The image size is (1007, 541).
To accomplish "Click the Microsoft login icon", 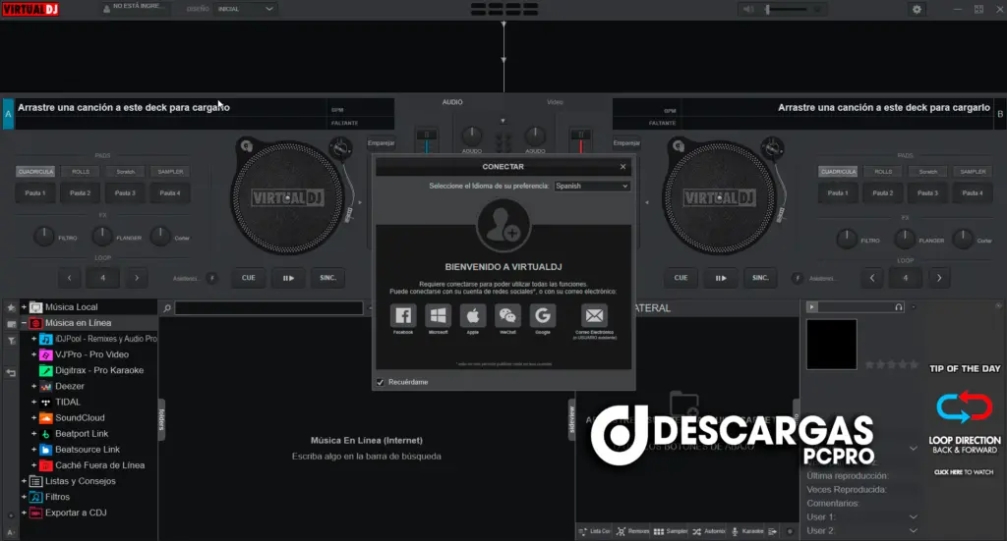I will [438, 316].
